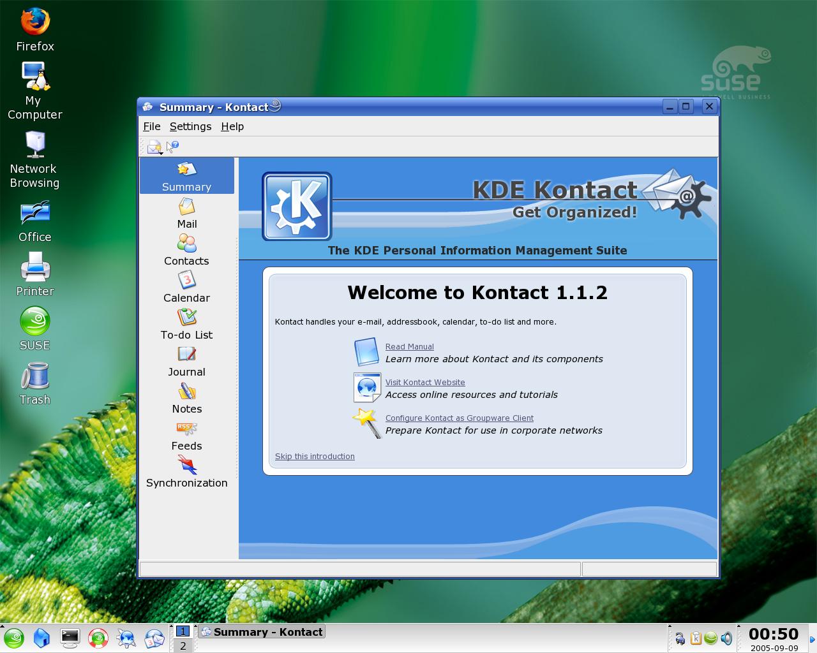Launch Office from the desktop
The image size is (817, 653).
[35, 221]
